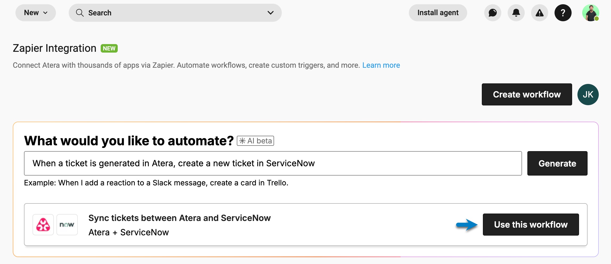Image resolution: width=611 pixels, height=264 pixels.
Task: Open the alerts warning triangle icon
Action: coord(539,13)
